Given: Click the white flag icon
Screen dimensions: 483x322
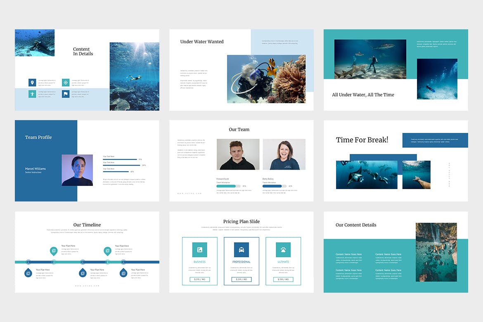Looking at the screenshot, I should (65, 94).
